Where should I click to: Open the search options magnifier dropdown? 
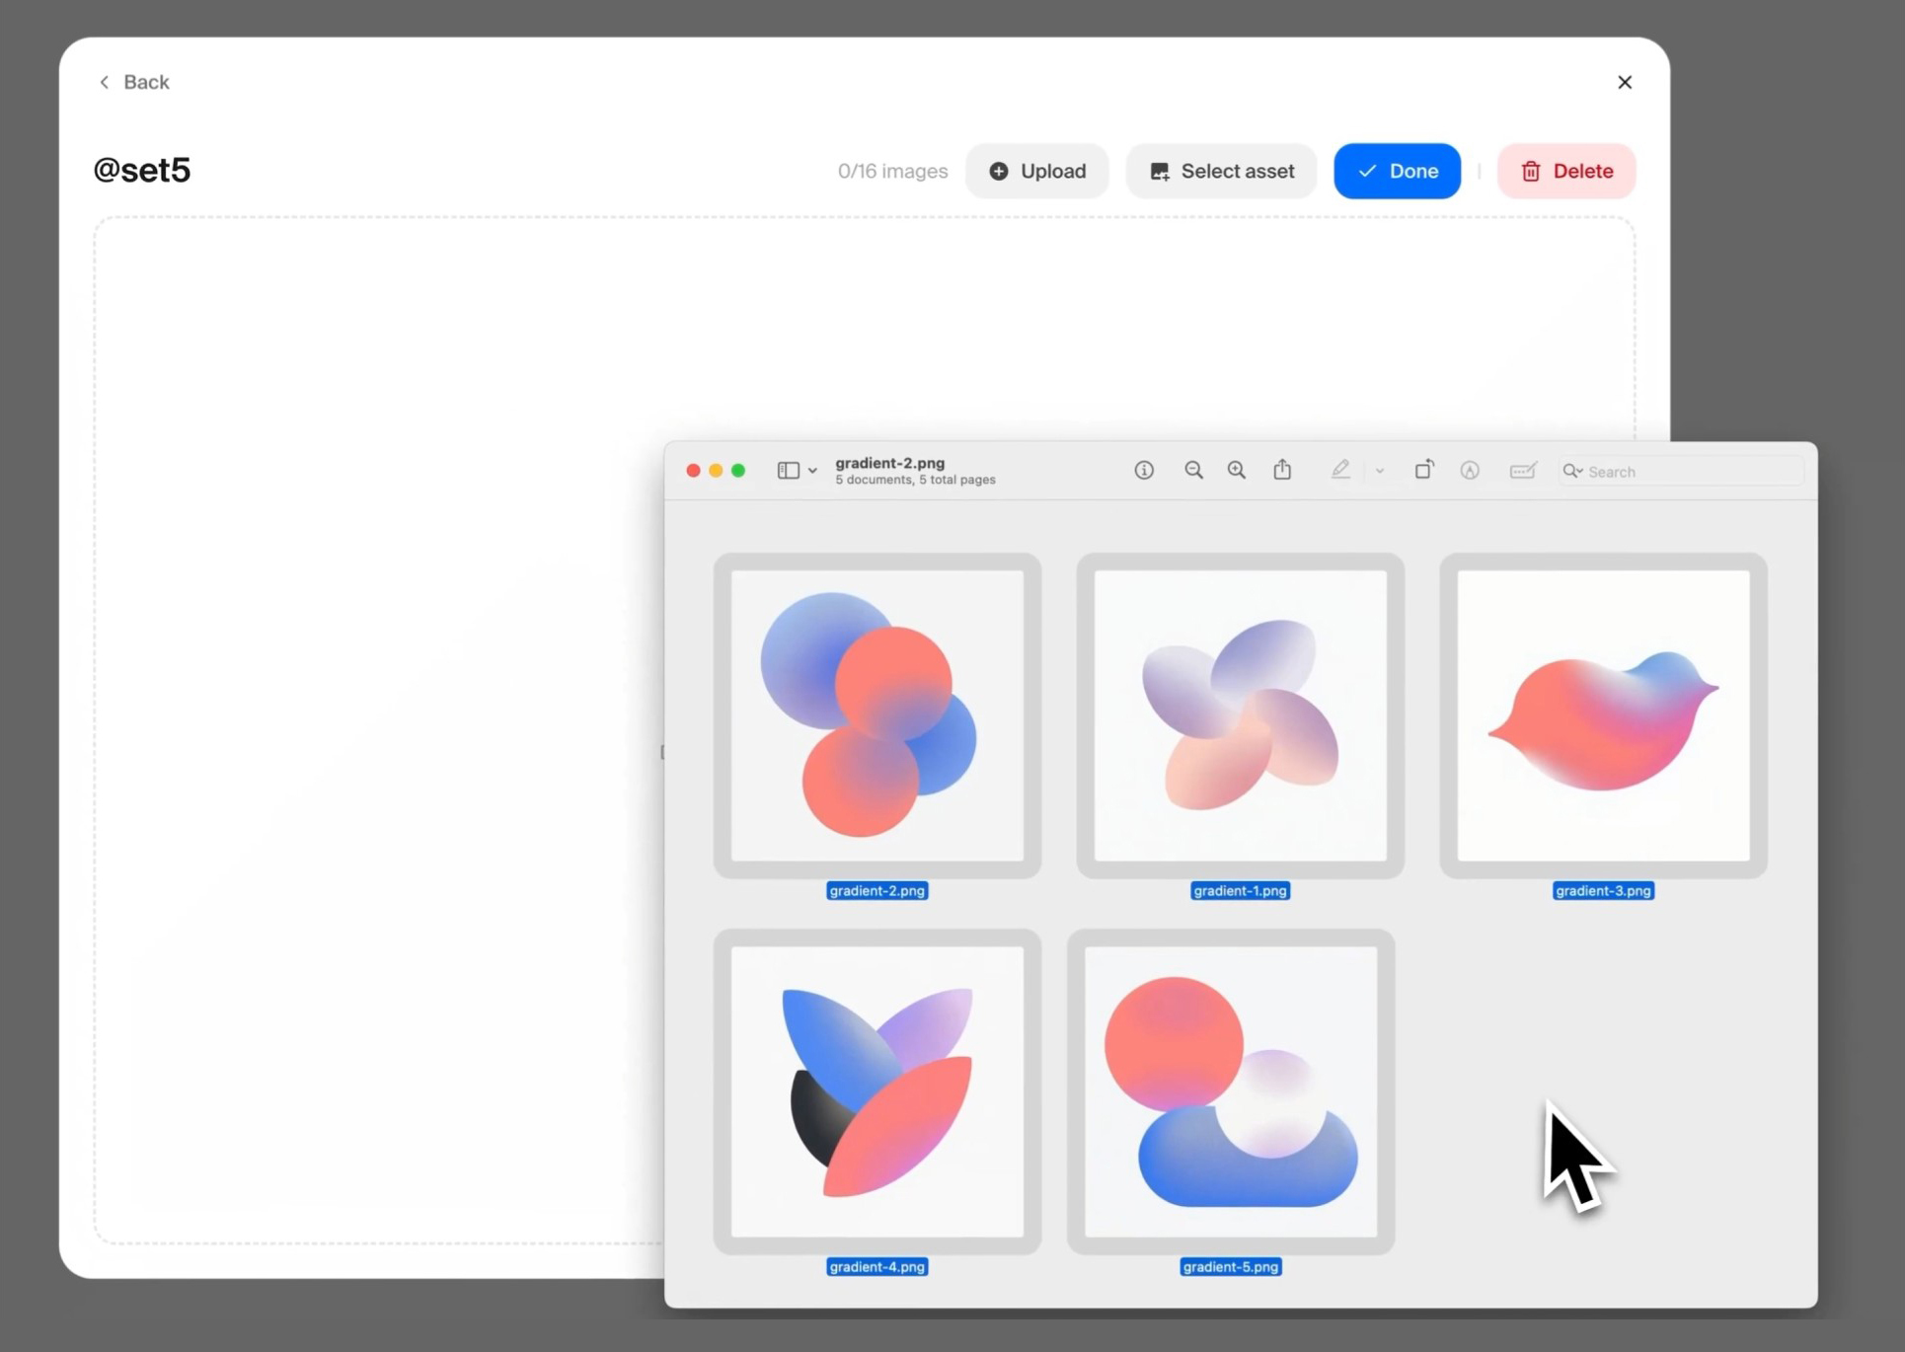coord(1572,472)
